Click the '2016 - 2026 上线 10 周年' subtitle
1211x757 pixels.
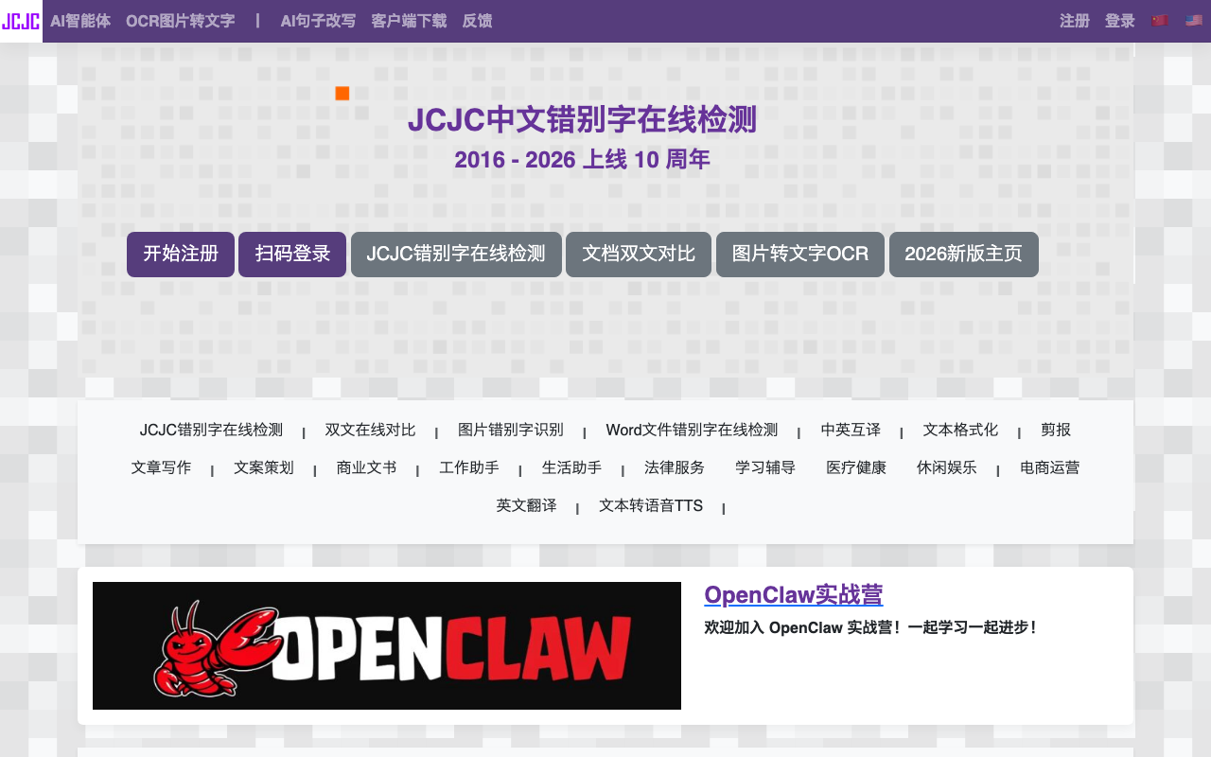[x=582, y=159]
